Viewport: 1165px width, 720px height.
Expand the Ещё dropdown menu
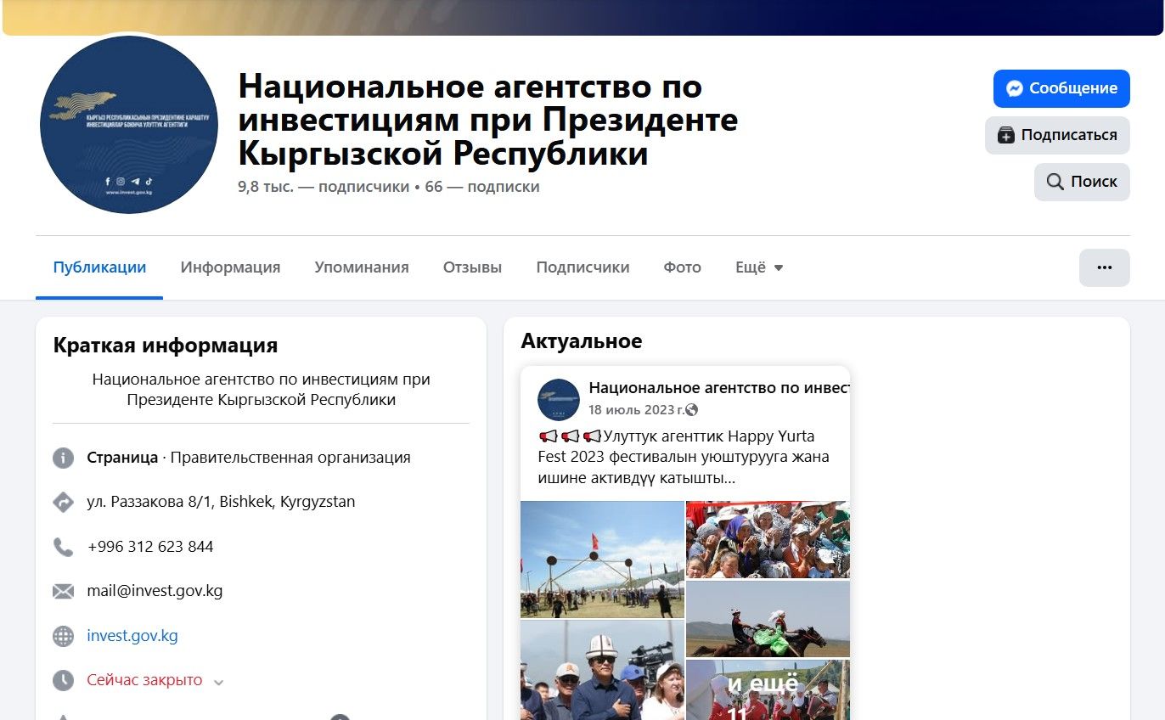pos(759,267)
